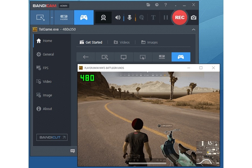The width and height of the screenshot is (252, 168).
Task: Click the ADMIN badge next to Bandicam logo
Action: pos(64,6)
